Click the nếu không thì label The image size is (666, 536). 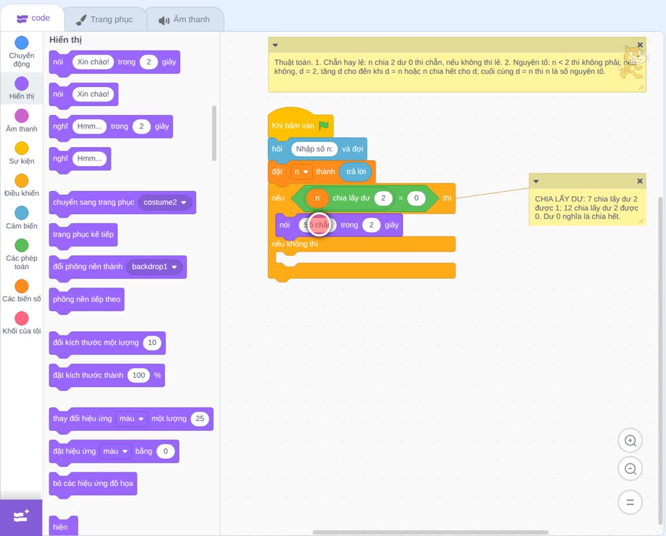pyautogui.click(x=295, y=244)
